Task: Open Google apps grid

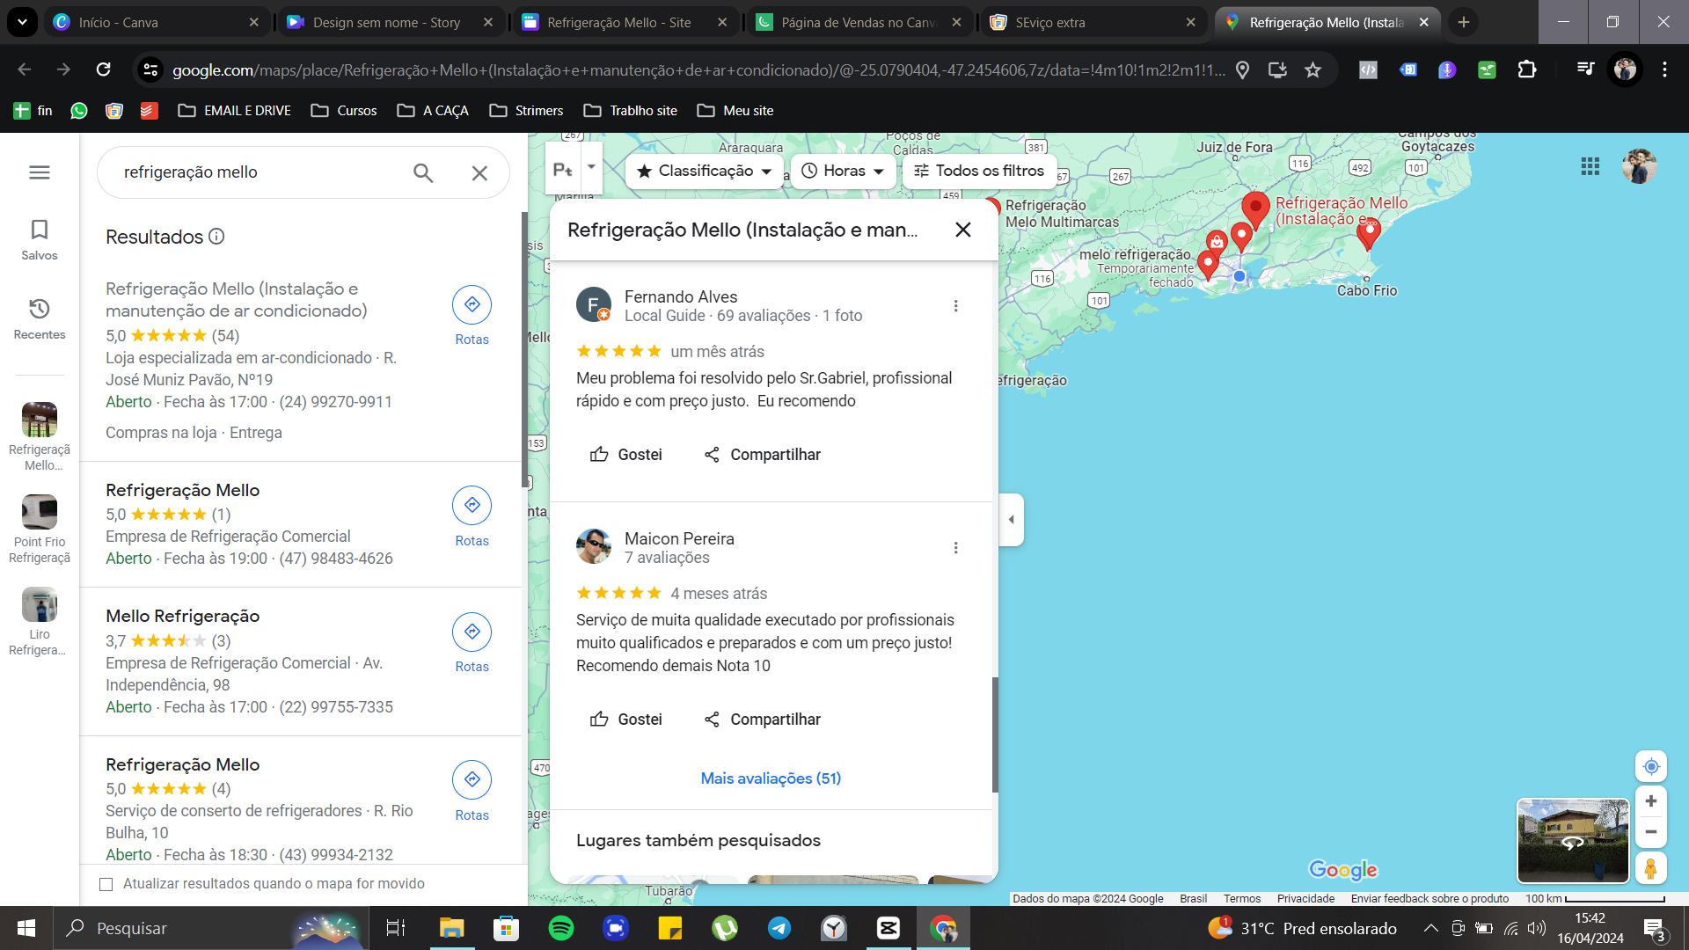Action: point(1590,166)
